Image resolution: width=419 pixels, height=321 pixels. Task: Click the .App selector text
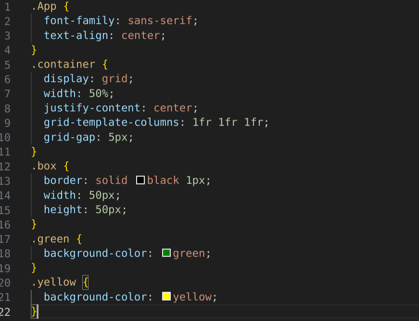(x=44, y=6)
